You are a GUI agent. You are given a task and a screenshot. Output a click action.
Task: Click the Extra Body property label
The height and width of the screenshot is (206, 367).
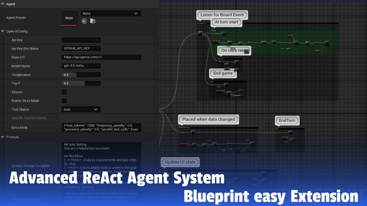pyautogui.click(x=19, y=128)
